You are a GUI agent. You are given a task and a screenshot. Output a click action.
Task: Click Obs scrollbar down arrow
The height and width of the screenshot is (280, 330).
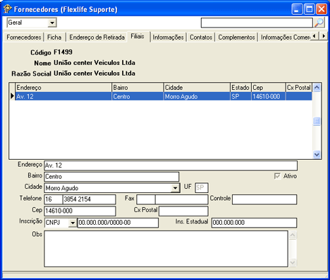click(293, 262)
